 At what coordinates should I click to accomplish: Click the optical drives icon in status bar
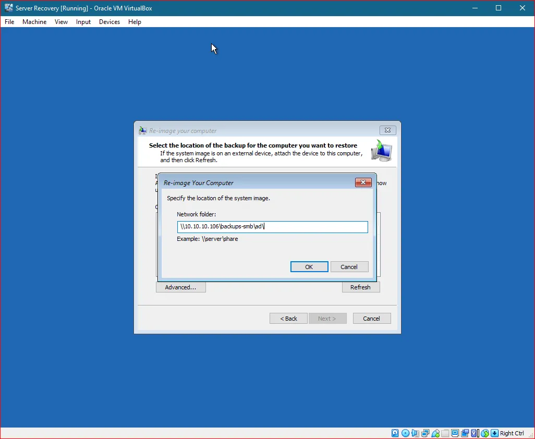405,433
